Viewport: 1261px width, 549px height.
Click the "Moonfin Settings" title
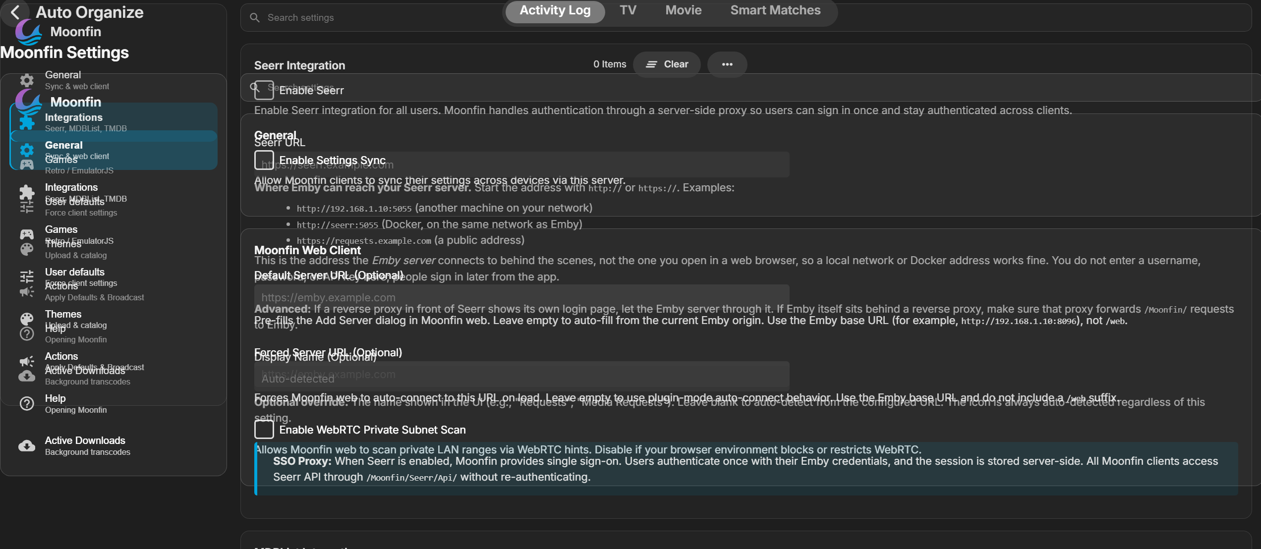coord(64,53)
